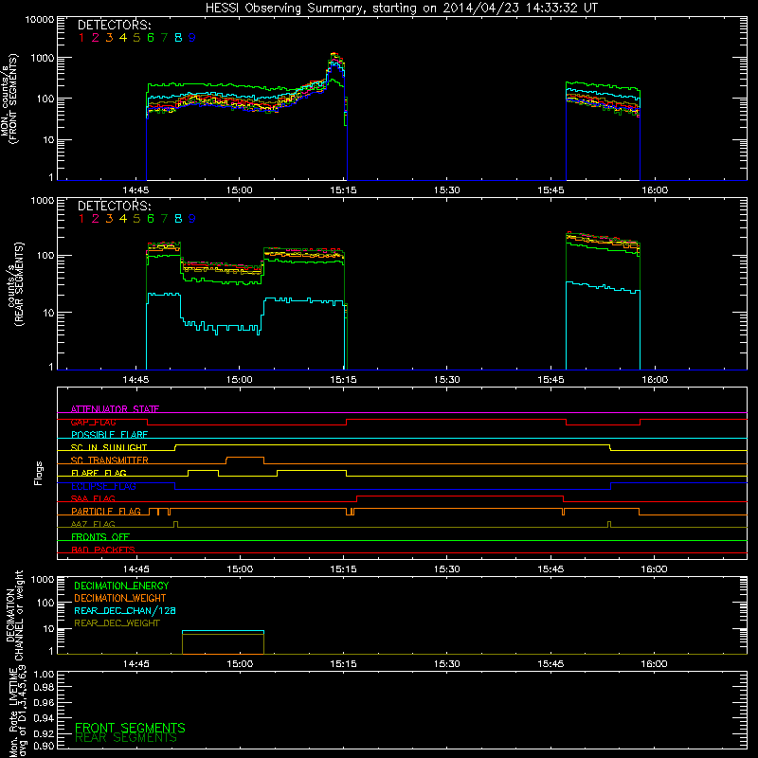758x758 pixels.
Task: Click the 15:15 time tick under front segments plot
Action: (x=343, y=190)
